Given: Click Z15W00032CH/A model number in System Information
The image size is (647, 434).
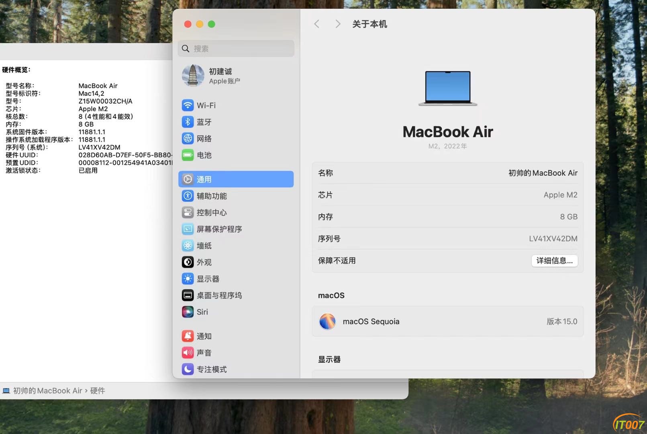Looking at the screenshot, I should point(105,101).
